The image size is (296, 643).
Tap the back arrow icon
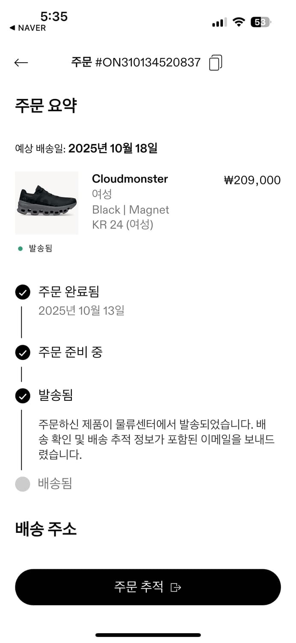(x=21, y=63)
